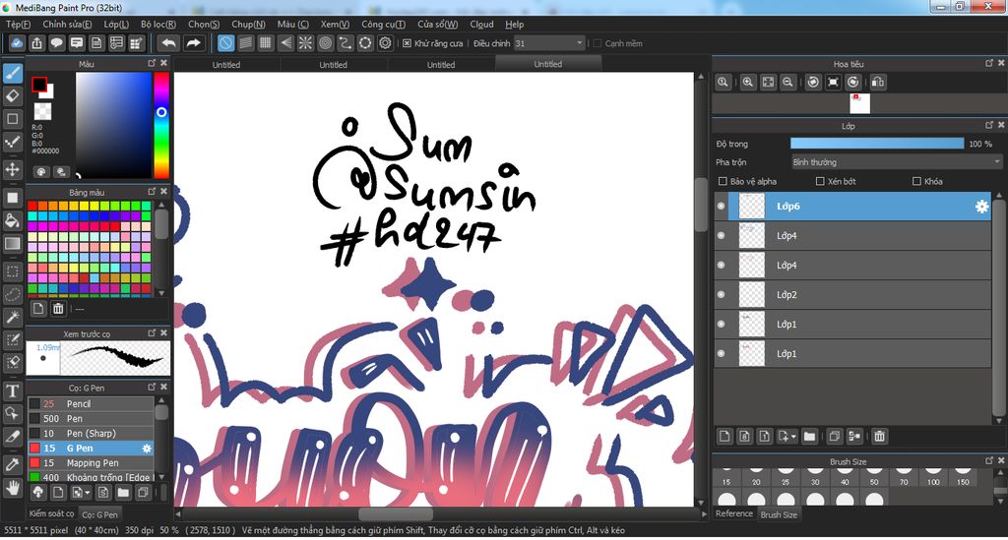The image size is (1008, 540).
Task: Float the Hoa tiêu navigator panel
Action: pos(988,63)
